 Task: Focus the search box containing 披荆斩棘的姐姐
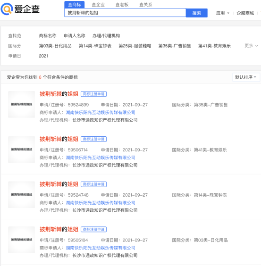125,13
